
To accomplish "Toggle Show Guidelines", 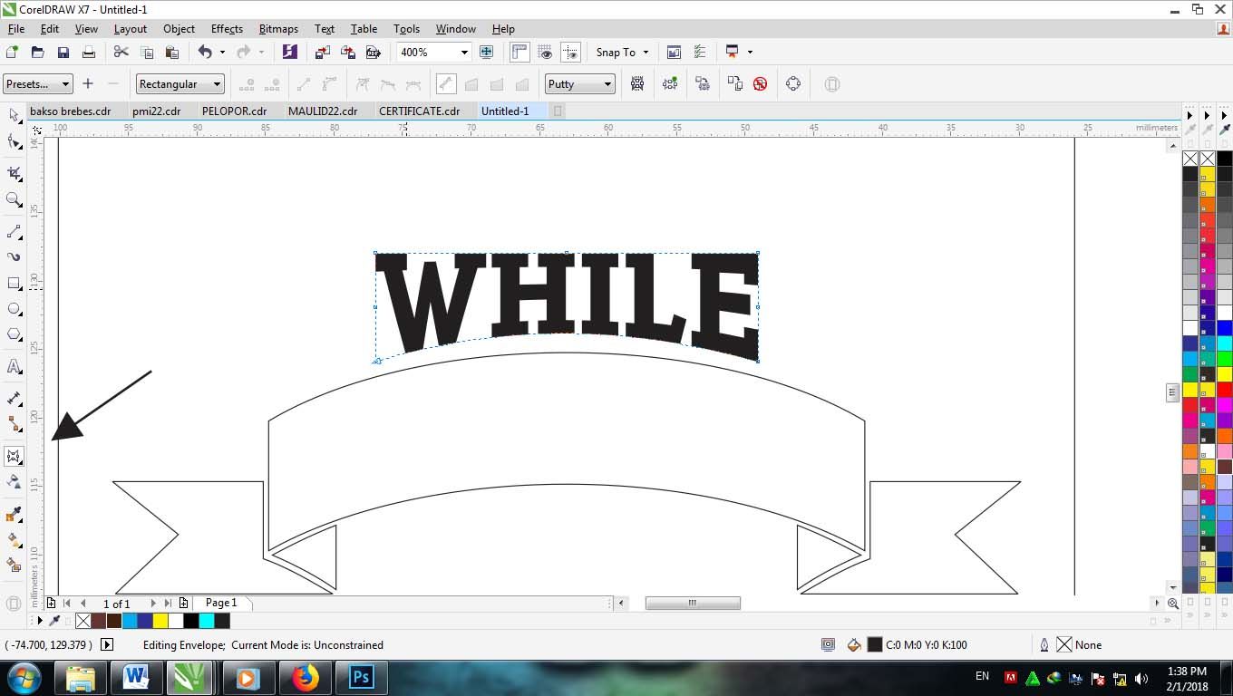I will click(570, 52).
